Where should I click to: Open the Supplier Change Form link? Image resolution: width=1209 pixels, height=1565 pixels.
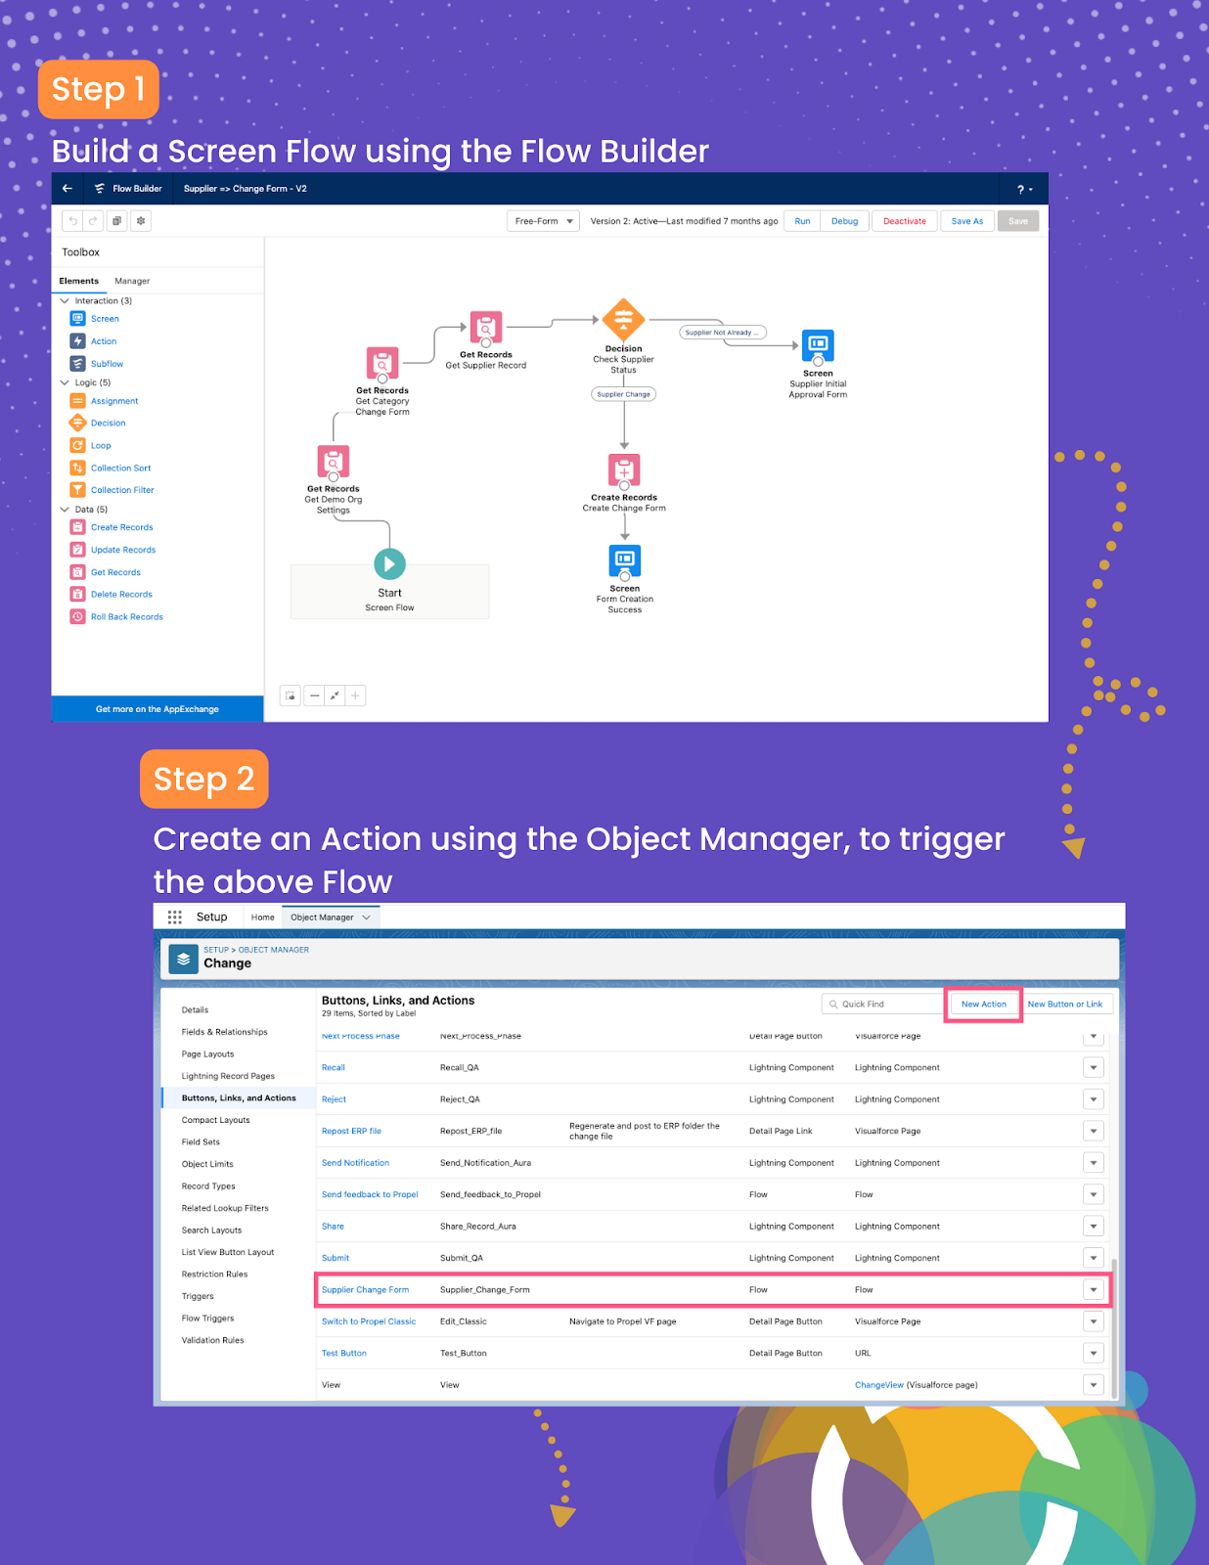365,1290
